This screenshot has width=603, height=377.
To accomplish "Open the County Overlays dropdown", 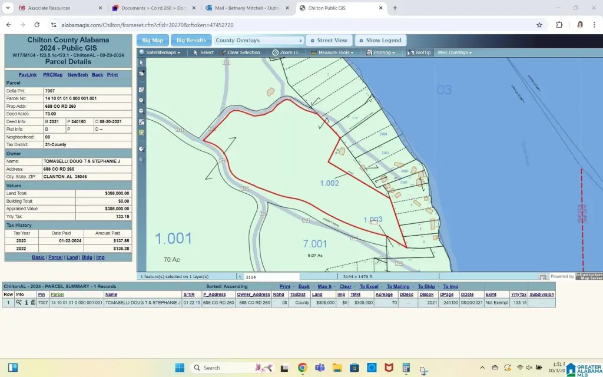I will click(x=259, y=41).
